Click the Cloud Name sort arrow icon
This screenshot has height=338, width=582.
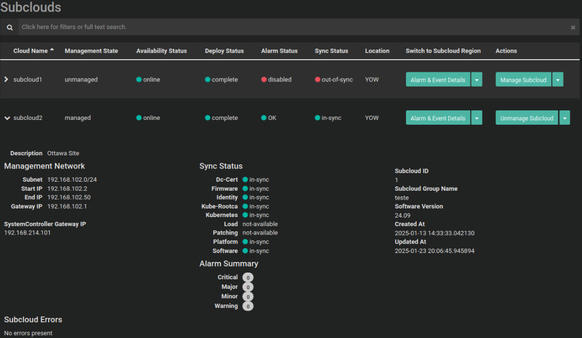coord(52,51)
